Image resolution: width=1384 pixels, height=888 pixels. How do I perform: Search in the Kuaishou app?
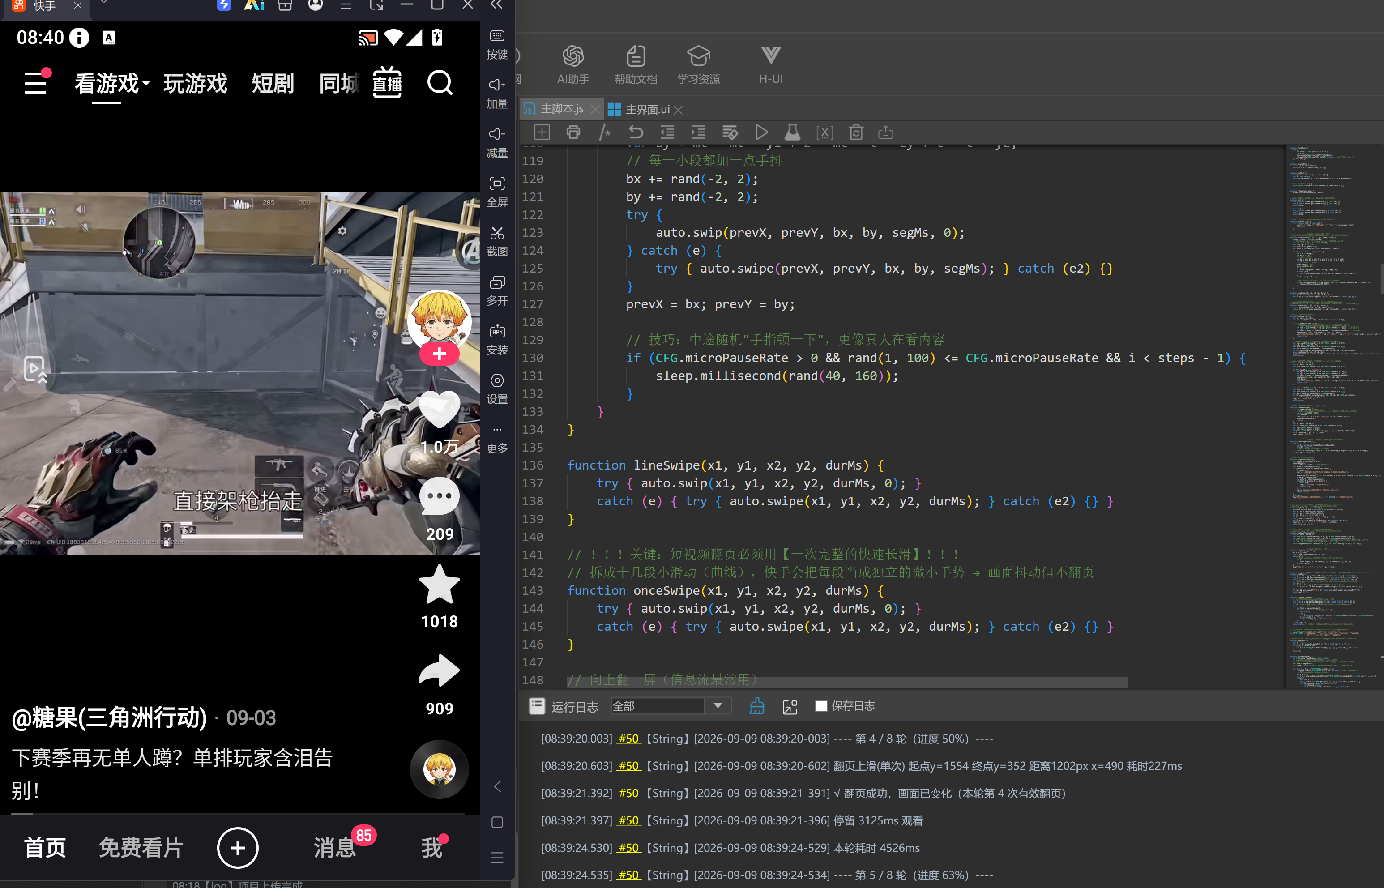440,83
